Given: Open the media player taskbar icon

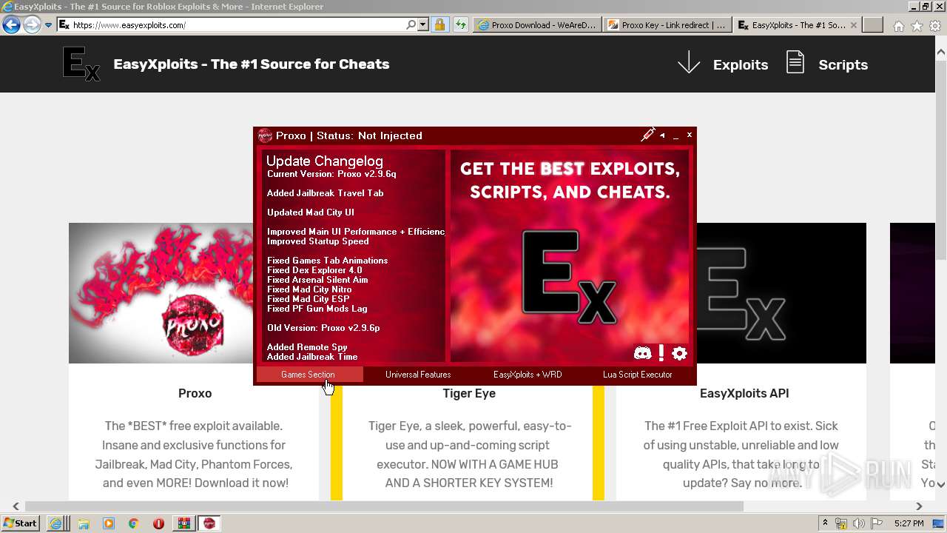Looking at the screenshot, I should 109,523.
